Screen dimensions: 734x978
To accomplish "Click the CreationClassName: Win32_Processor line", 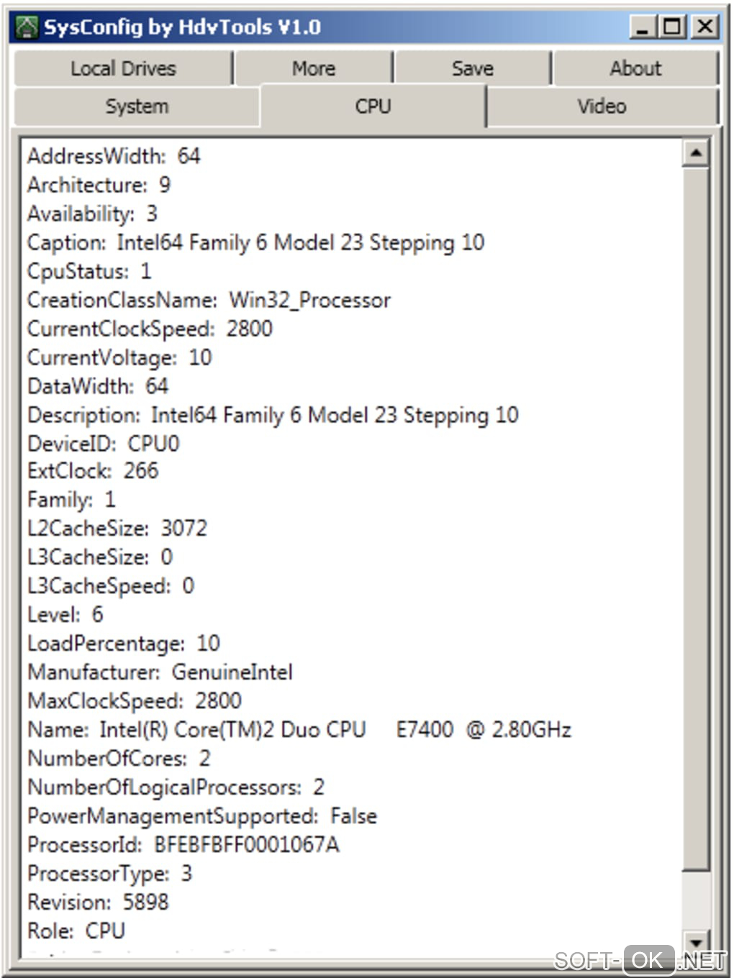I will tap(209, 300).
